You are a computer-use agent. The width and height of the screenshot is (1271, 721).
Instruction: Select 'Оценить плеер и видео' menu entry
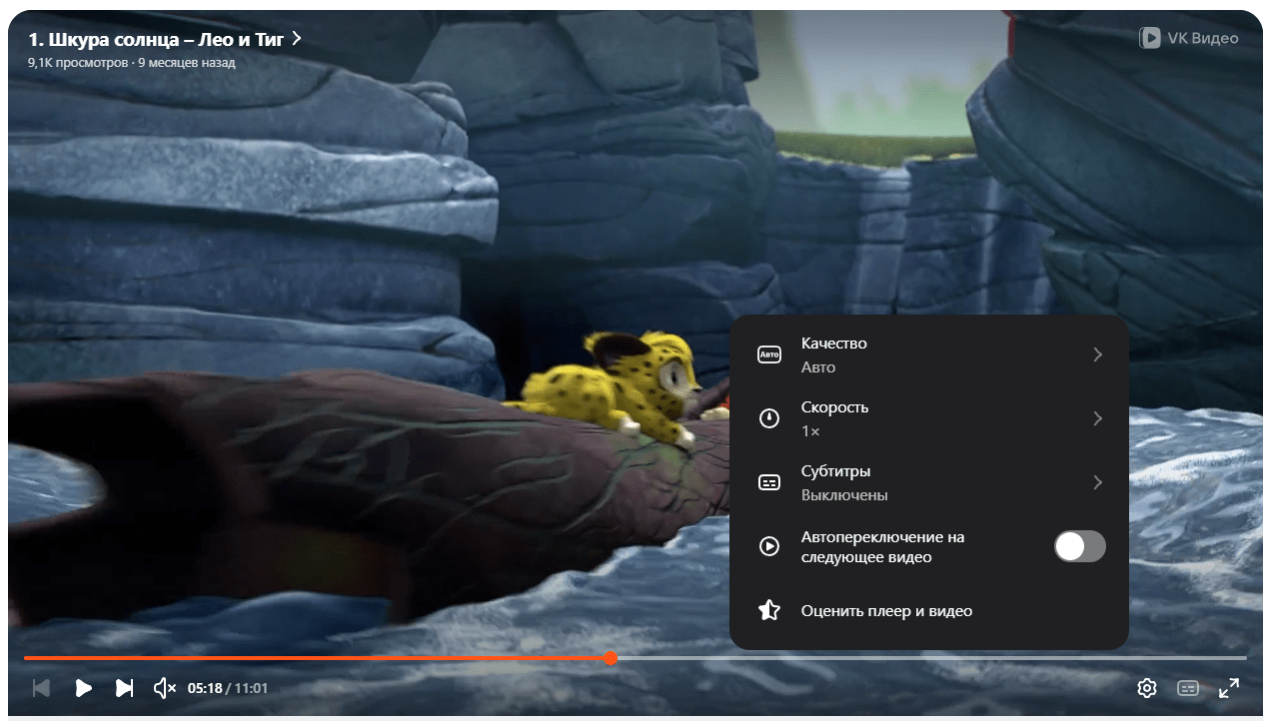(x=887, y=610)
